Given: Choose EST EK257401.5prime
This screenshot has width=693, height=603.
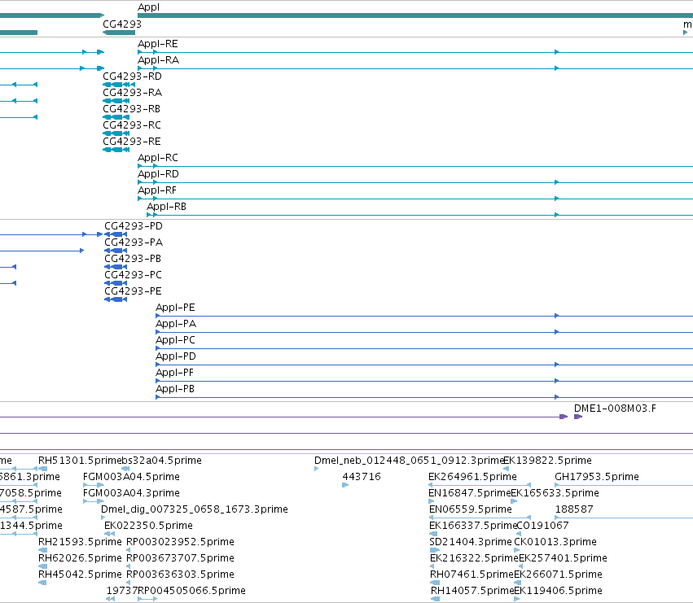Looking at the screenshot, I should [x=563, y=559].
